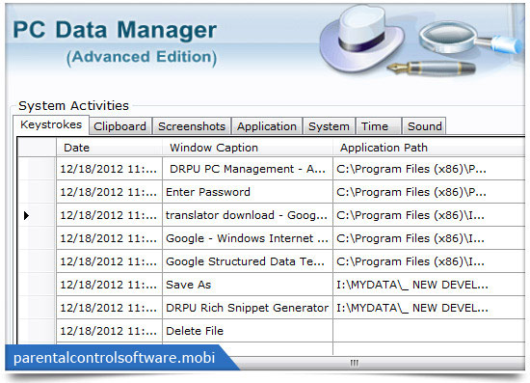Viewport: 530px width, 383px height.
Task: Switch to the Clipboard tab
Action: tap(120, 126)
